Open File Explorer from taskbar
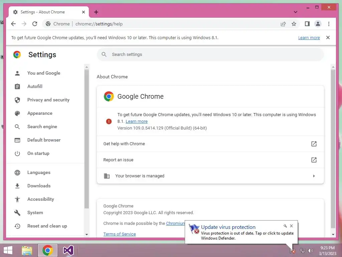Screen dimensions: 342x257 click(27, 250)
